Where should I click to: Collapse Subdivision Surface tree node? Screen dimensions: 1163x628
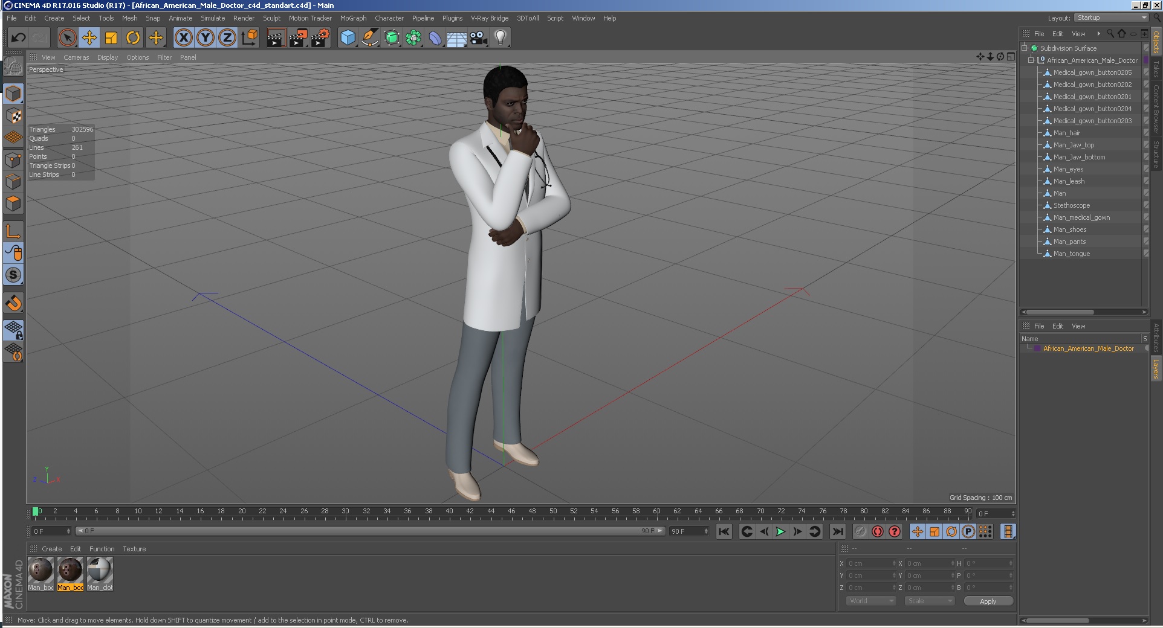(x=1025, y=48)
